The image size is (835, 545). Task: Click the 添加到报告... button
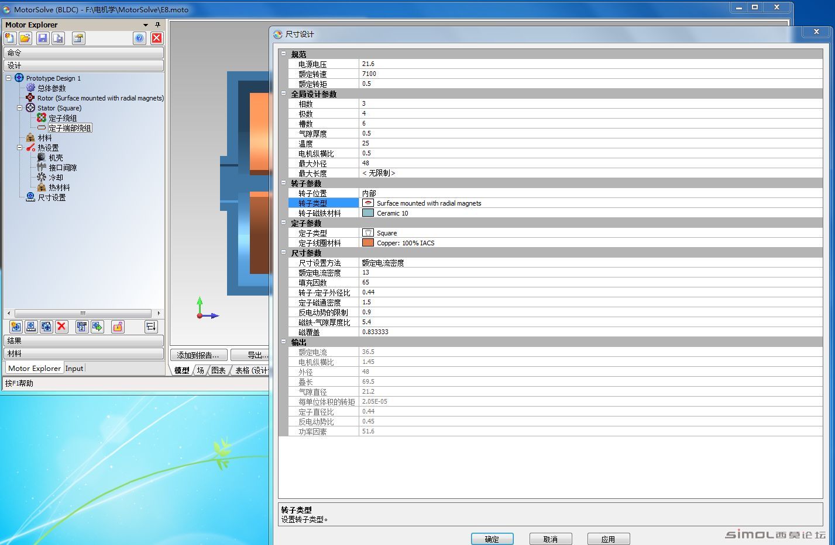click(198, 355)
